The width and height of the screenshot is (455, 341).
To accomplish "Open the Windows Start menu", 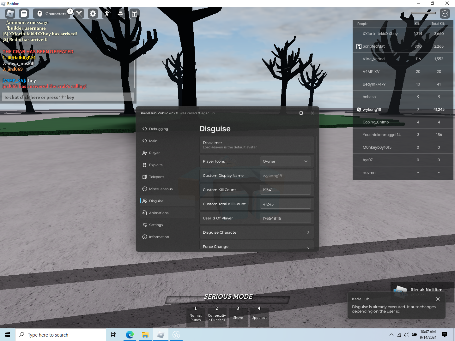I will click(8, 335).
